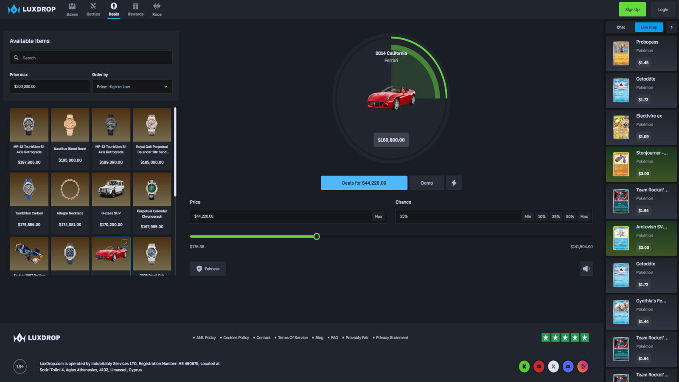Screen dimensions: 679x382
Task: Set chance to 25%
Action: pos(556,216)
